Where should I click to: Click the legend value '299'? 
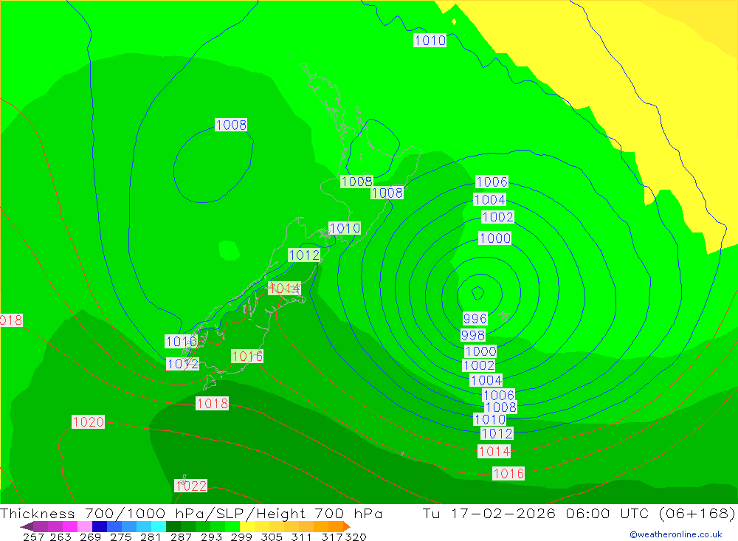pyautogui.click(x=241, y=537)
